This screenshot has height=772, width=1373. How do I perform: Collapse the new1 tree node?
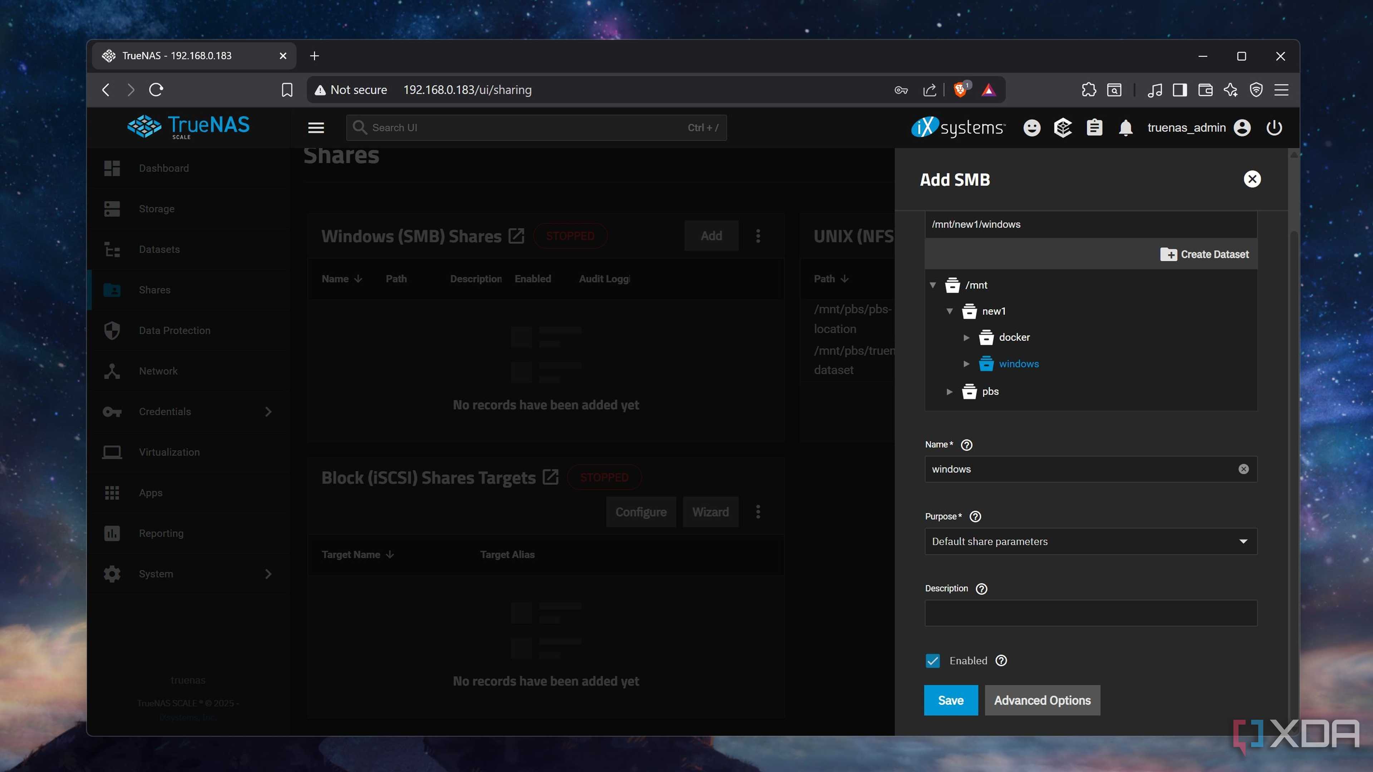(949, 311)
